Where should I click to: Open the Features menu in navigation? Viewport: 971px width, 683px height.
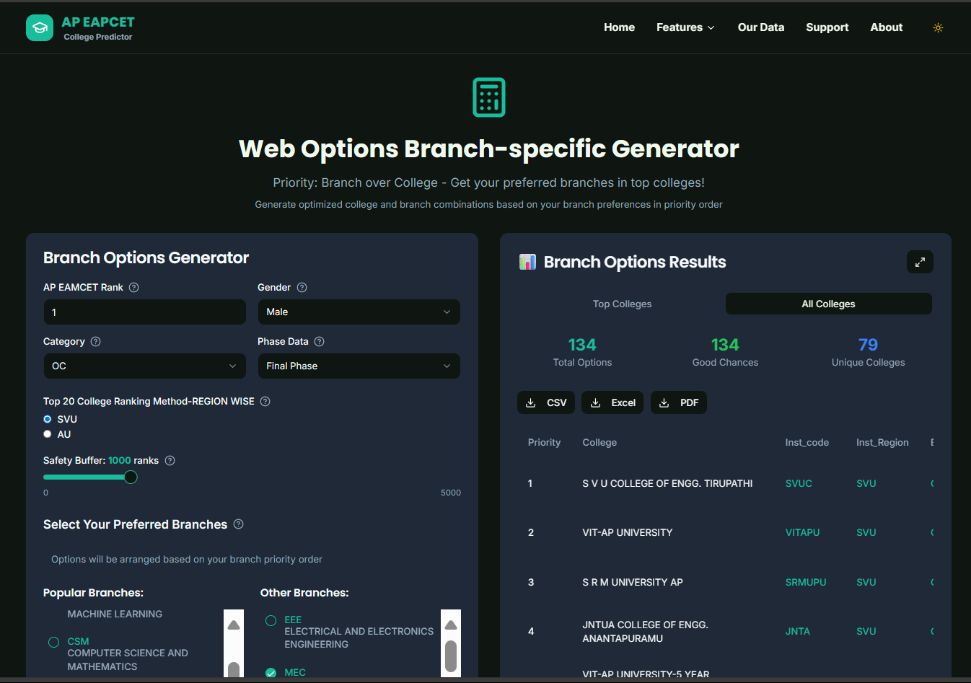click(685, 27)
